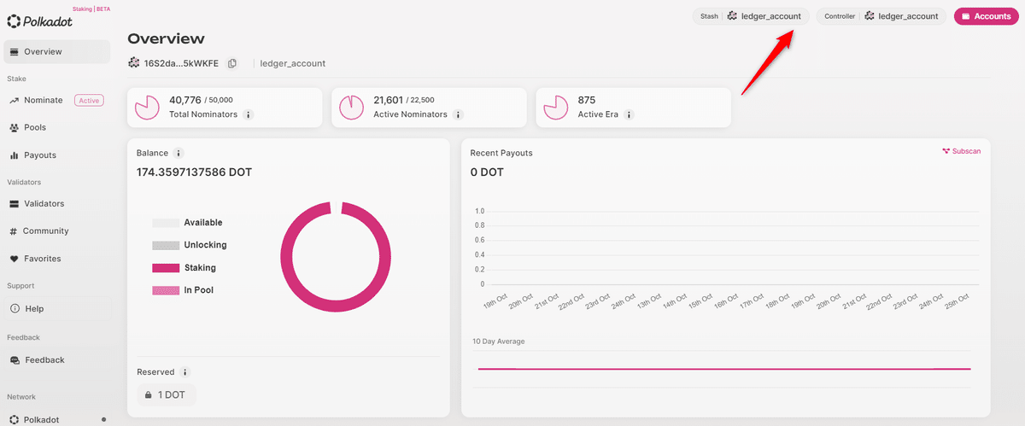Open the Overview page in sidebar
The width and height of the screenshot is (1025, 426).
(56, 52)
